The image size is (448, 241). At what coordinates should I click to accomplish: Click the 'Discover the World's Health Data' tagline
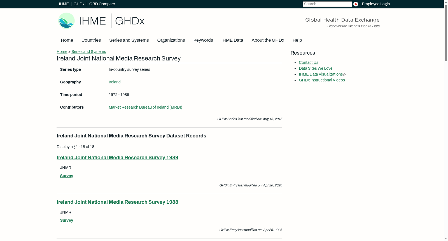click(353, 26)
